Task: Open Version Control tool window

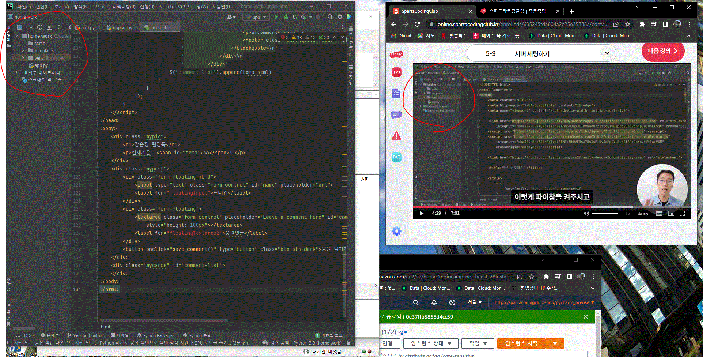Action: 85,335
